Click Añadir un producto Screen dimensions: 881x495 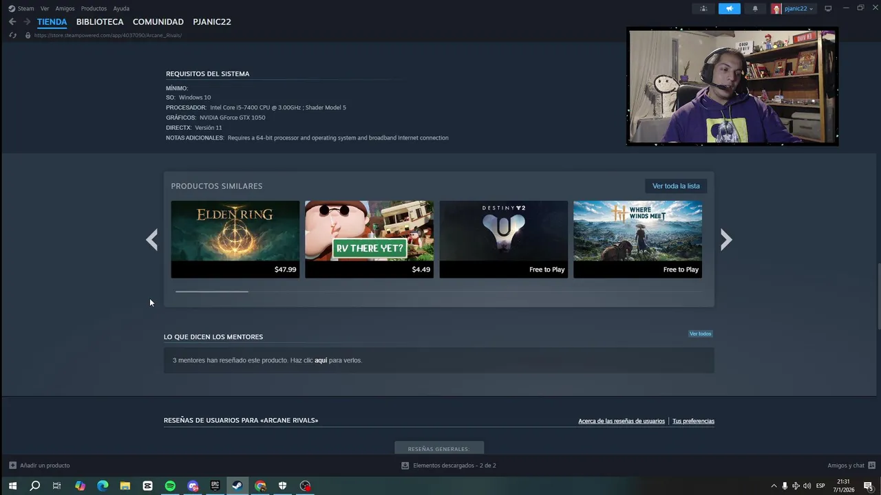[39, 465]
